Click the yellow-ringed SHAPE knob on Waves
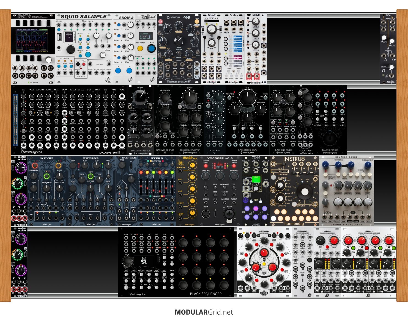The height and width of the screenshot is (318, 408). coord(58,166)
